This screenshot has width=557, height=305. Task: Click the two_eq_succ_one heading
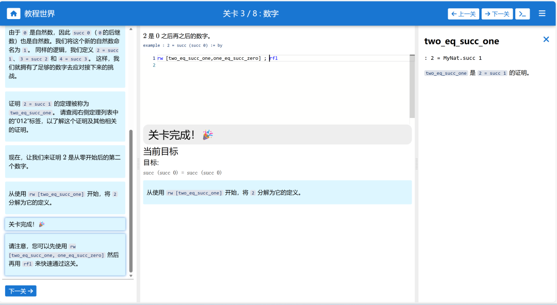point(462,41)
